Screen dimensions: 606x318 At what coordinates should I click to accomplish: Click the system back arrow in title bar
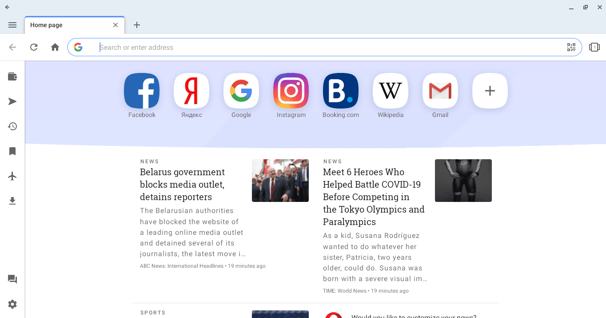[x=7, y=7]
